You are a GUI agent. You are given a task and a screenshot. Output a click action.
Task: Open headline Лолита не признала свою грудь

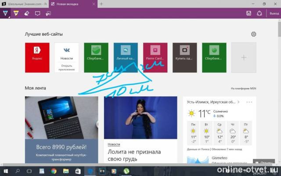pos(134,155)
